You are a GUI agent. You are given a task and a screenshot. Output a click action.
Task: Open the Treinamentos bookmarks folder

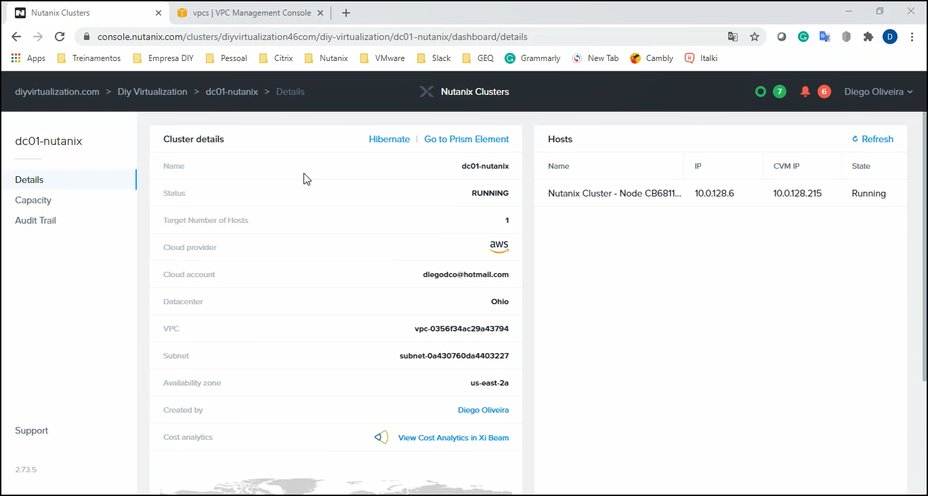click(89, 58)
